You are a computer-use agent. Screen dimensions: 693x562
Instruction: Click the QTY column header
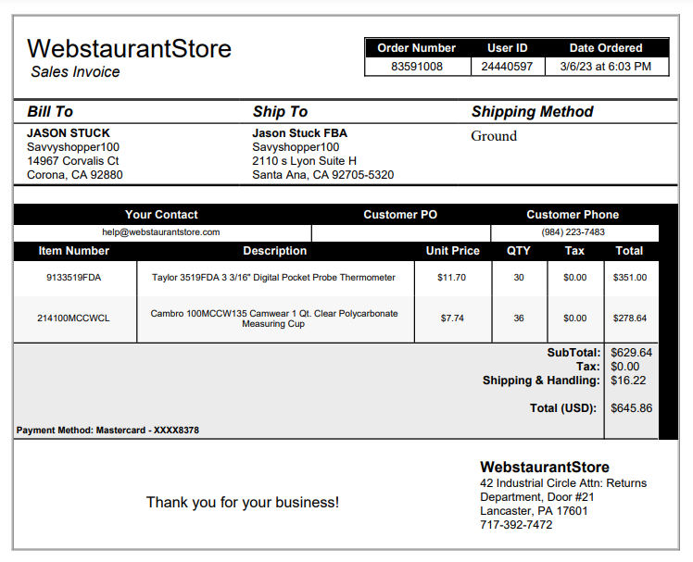coord(519,251)
